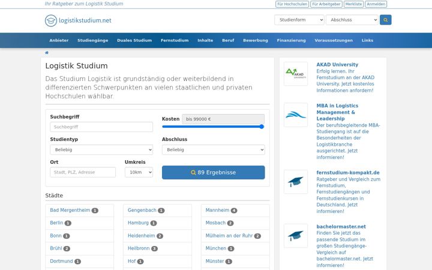Image resolution: width=432 pixels, height=270 pixels.
Task: Select city Hof
Action: pos(131,261)
